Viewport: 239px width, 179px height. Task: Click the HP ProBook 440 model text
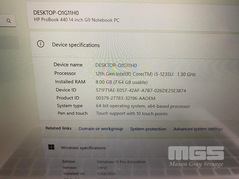pos(76,20)
